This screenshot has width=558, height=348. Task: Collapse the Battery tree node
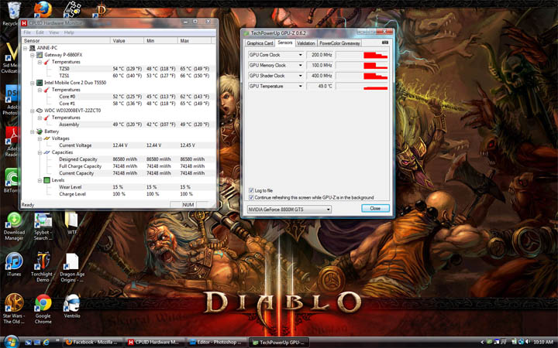(33, 131)
